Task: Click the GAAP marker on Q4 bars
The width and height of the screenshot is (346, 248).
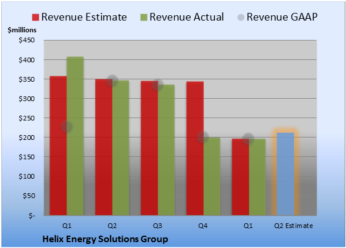Action: coord(203,138)
